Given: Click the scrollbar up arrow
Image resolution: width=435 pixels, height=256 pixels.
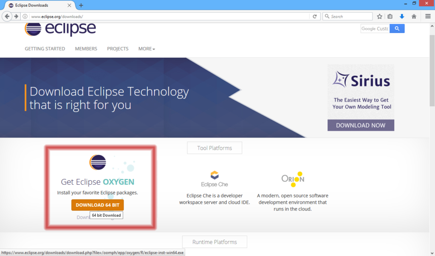Looking at the screenshot, I should 432,26.
